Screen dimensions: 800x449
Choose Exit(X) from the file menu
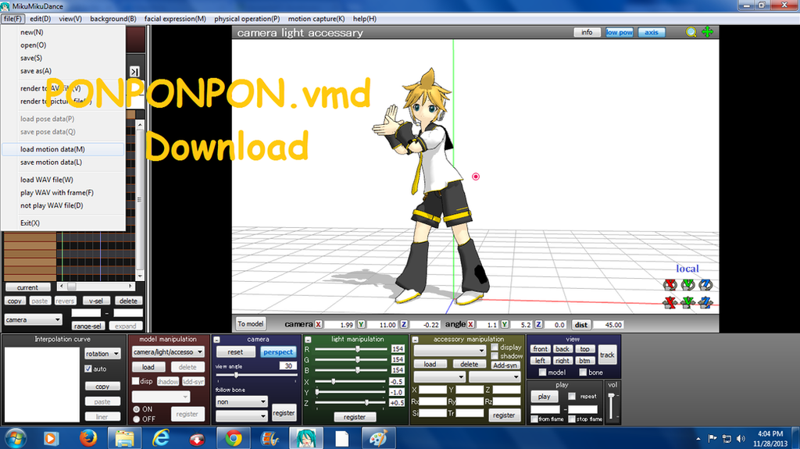point(63,223)
